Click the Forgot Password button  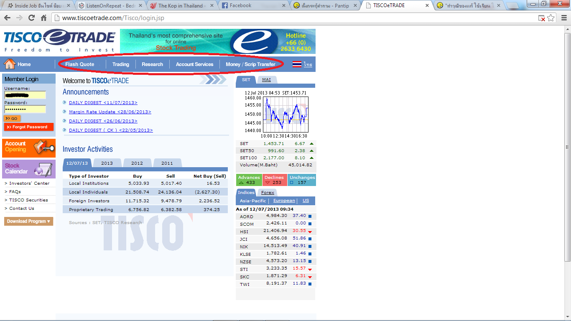[29, 127]
